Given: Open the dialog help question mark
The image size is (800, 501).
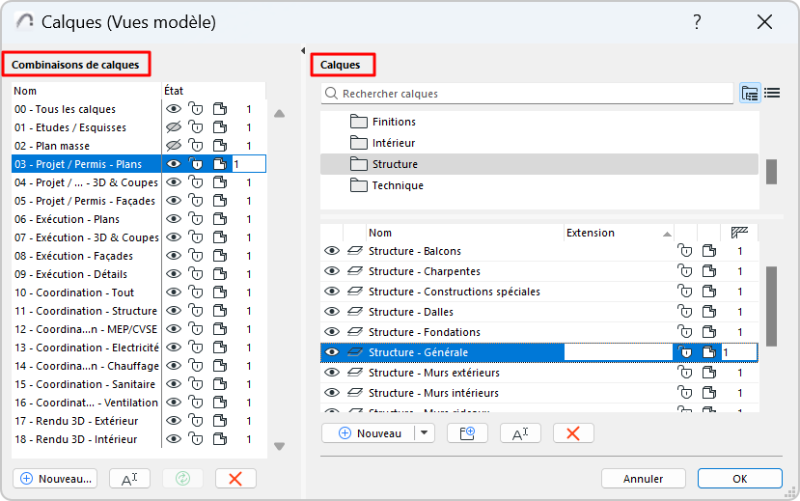Looking at the screenshot, I should click(698, 22).
